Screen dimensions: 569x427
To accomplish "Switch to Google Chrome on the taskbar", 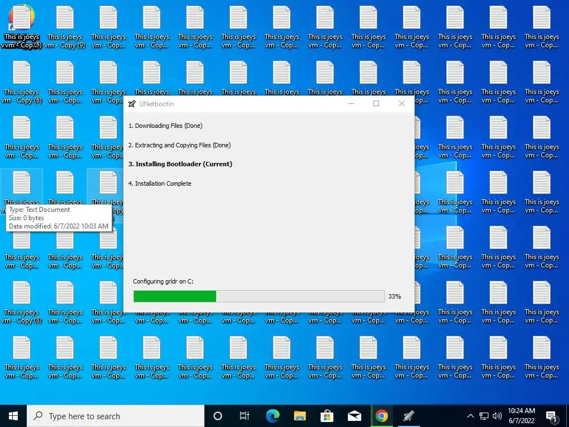I will point(381,416).
